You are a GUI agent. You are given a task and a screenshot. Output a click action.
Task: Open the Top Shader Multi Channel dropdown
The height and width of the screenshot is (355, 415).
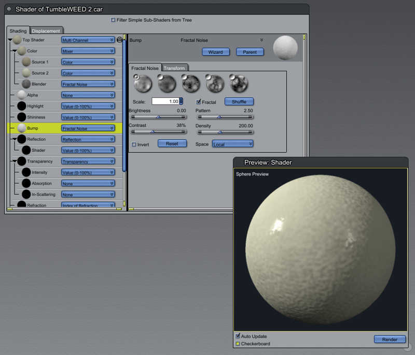click(x=88, y=40)
